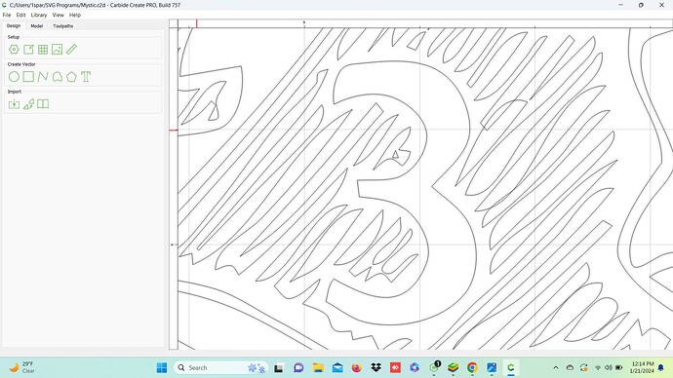Screen dimensions: 673x378
Task: Open the Library menu
Action: (x=39, y=15)
